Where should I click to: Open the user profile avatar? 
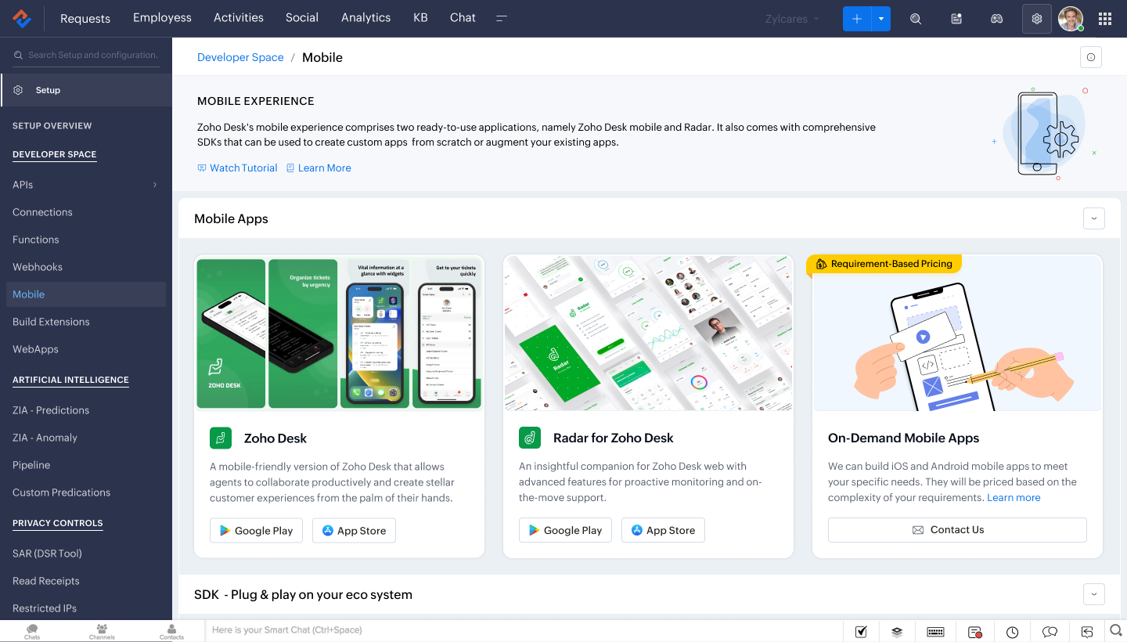coord(1071,19)
